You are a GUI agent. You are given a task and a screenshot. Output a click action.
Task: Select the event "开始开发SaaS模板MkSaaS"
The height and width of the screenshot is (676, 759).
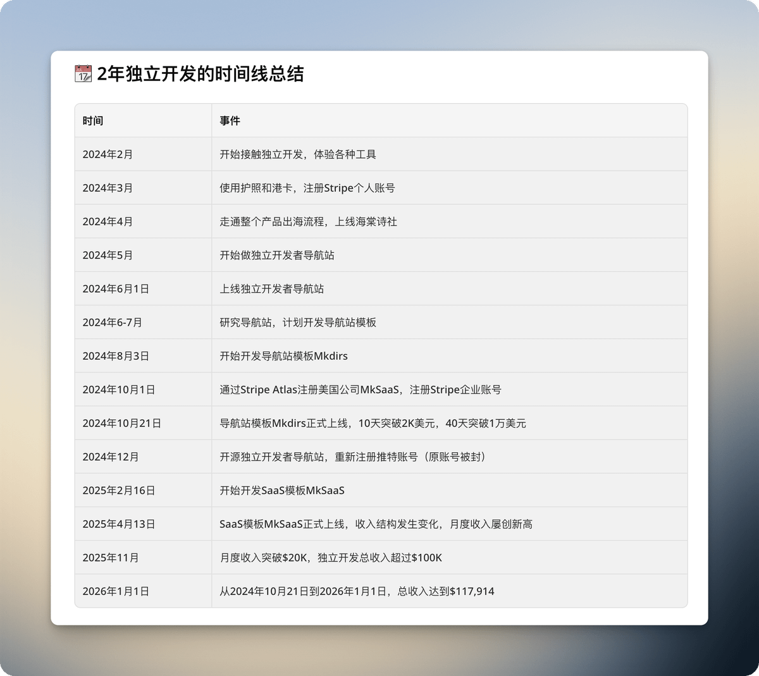[x=282, y=490]
